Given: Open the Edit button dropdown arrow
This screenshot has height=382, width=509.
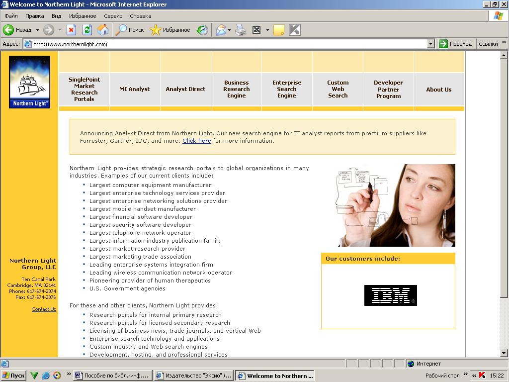Looking at the screenshot, I should [267, 30].
